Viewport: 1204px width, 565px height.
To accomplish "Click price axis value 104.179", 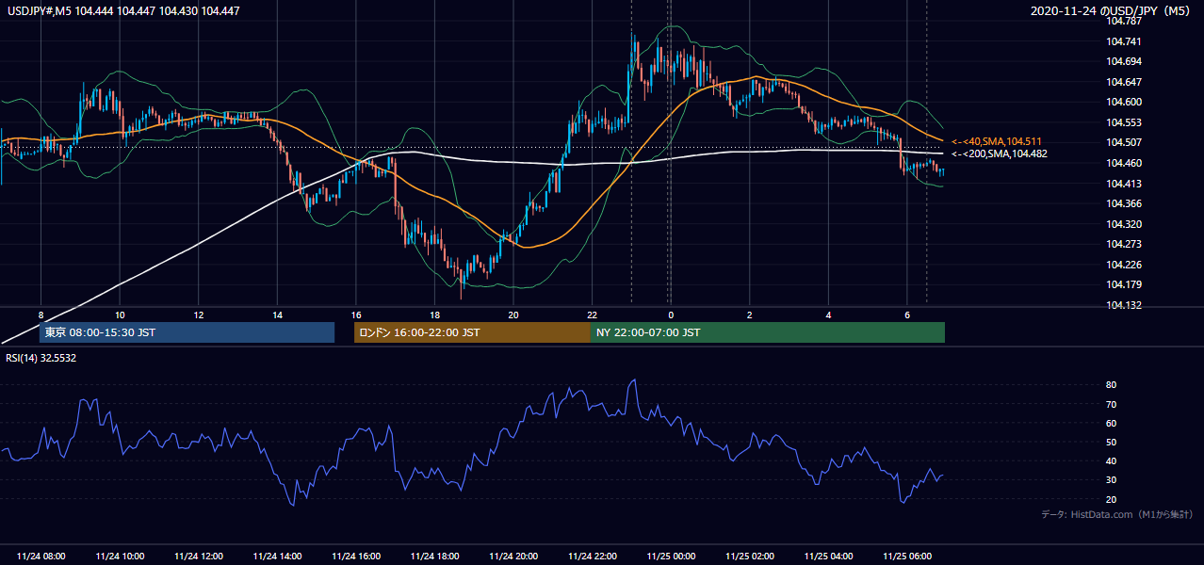I will (1124, 284).
